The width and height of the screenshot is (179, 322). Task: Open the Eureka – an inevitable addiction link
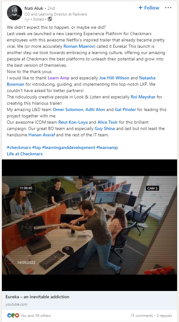[x=37, y=297]
